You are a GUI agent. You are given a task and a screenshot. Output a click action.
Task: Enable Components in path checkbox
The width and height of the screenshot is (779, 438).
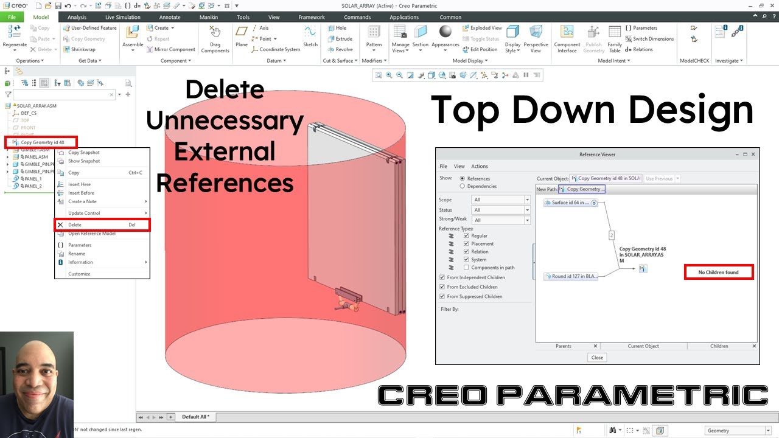pyautogui.click(x=466, y=267)
